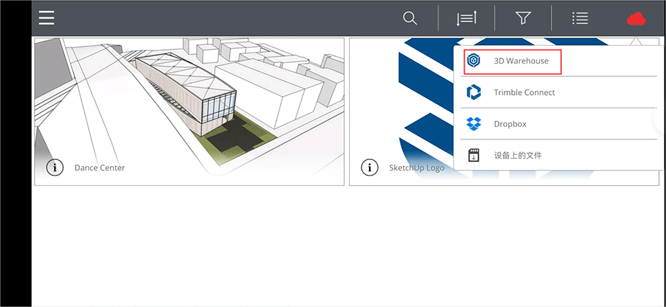Select the Dropbox text label
The image size is (666, 307).
tap(510, 124)
